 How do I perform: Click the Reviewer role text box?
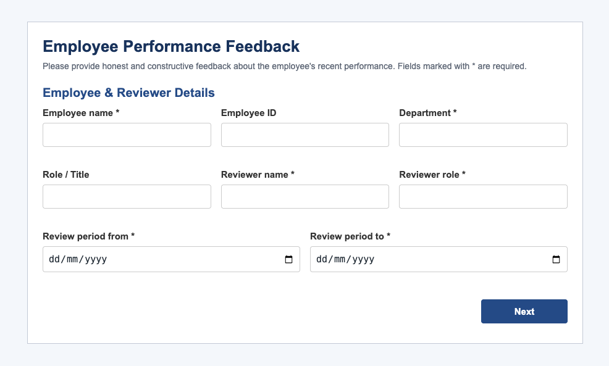tap(483, 197)
